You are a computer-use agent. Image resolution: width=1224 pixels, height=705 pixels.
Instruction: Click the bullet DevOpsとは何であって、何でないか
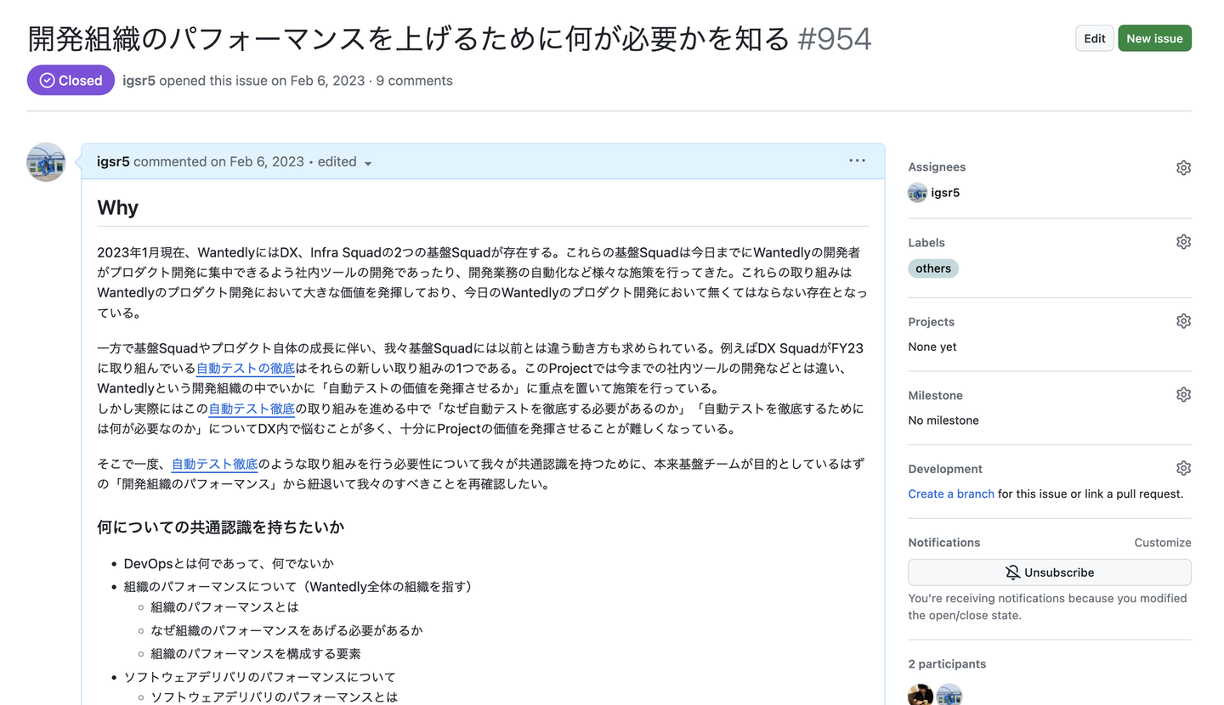(x=229, y=563)
